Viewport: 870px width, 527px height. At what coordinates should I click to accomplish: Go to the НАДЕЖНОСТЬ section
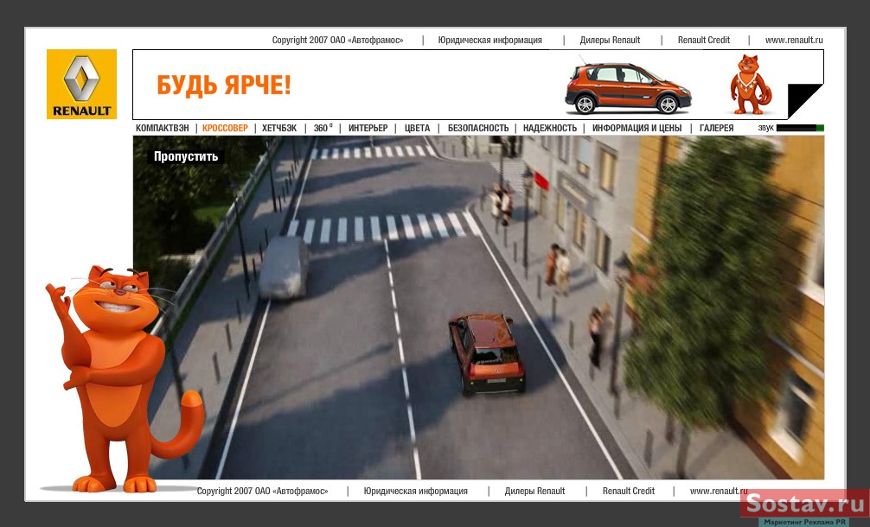(x=550, y=128)
